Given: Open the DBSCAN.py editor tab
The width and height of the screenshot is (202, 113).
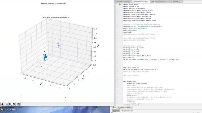Looking at the screenshot, I should tap(176, 2).
